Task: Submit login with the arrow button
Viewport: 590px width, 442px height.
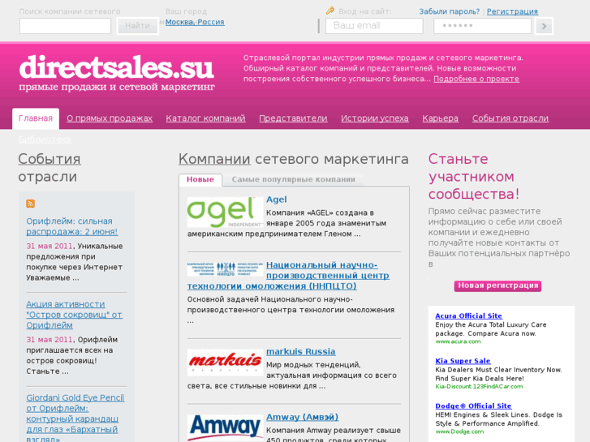Action: point(544,26)
